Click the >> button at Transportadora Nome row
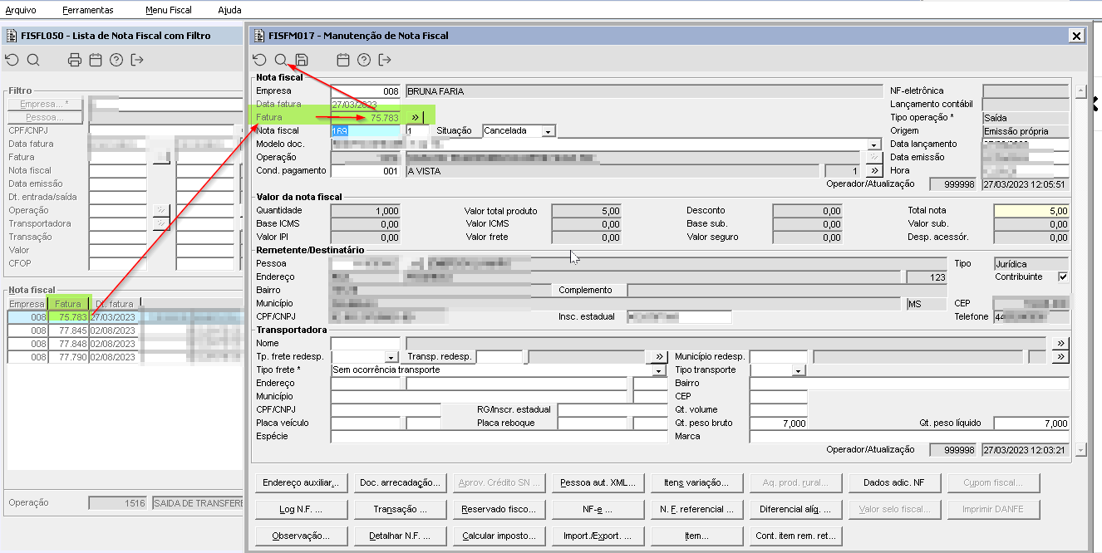This screenshot has height=553, width=1102. (1060, 343)
